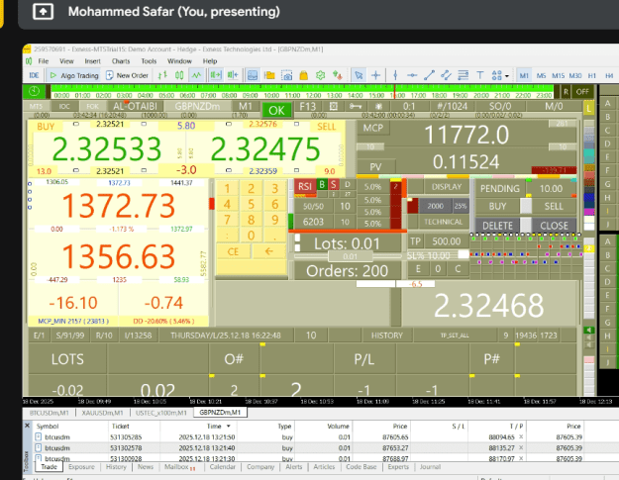
Task: Toggle white switch between DELETE and CLOSE
Action: 526,226
